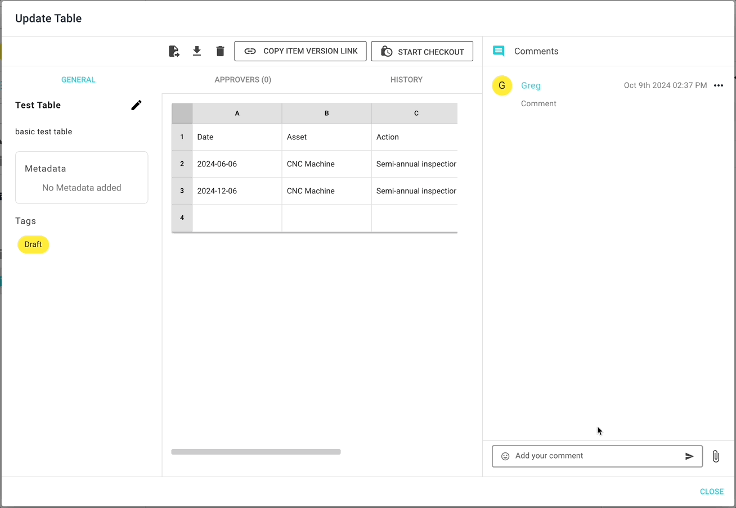Click Greg's username link
The width and height of the screenshot is (736, 508).
point(531,85)
